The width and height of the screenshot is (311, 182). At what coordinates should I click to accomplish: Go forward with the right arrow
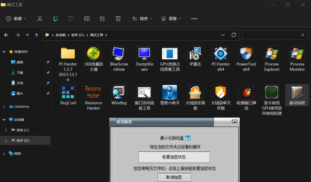18,35
